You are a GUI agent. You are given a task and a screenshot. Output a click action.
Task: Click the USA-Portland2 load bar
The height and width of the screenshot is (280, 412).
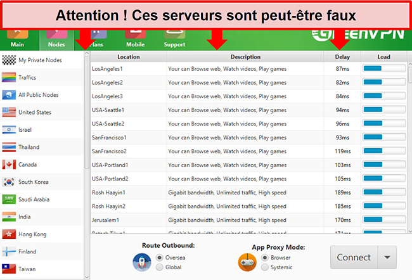(x=383, y=179)
